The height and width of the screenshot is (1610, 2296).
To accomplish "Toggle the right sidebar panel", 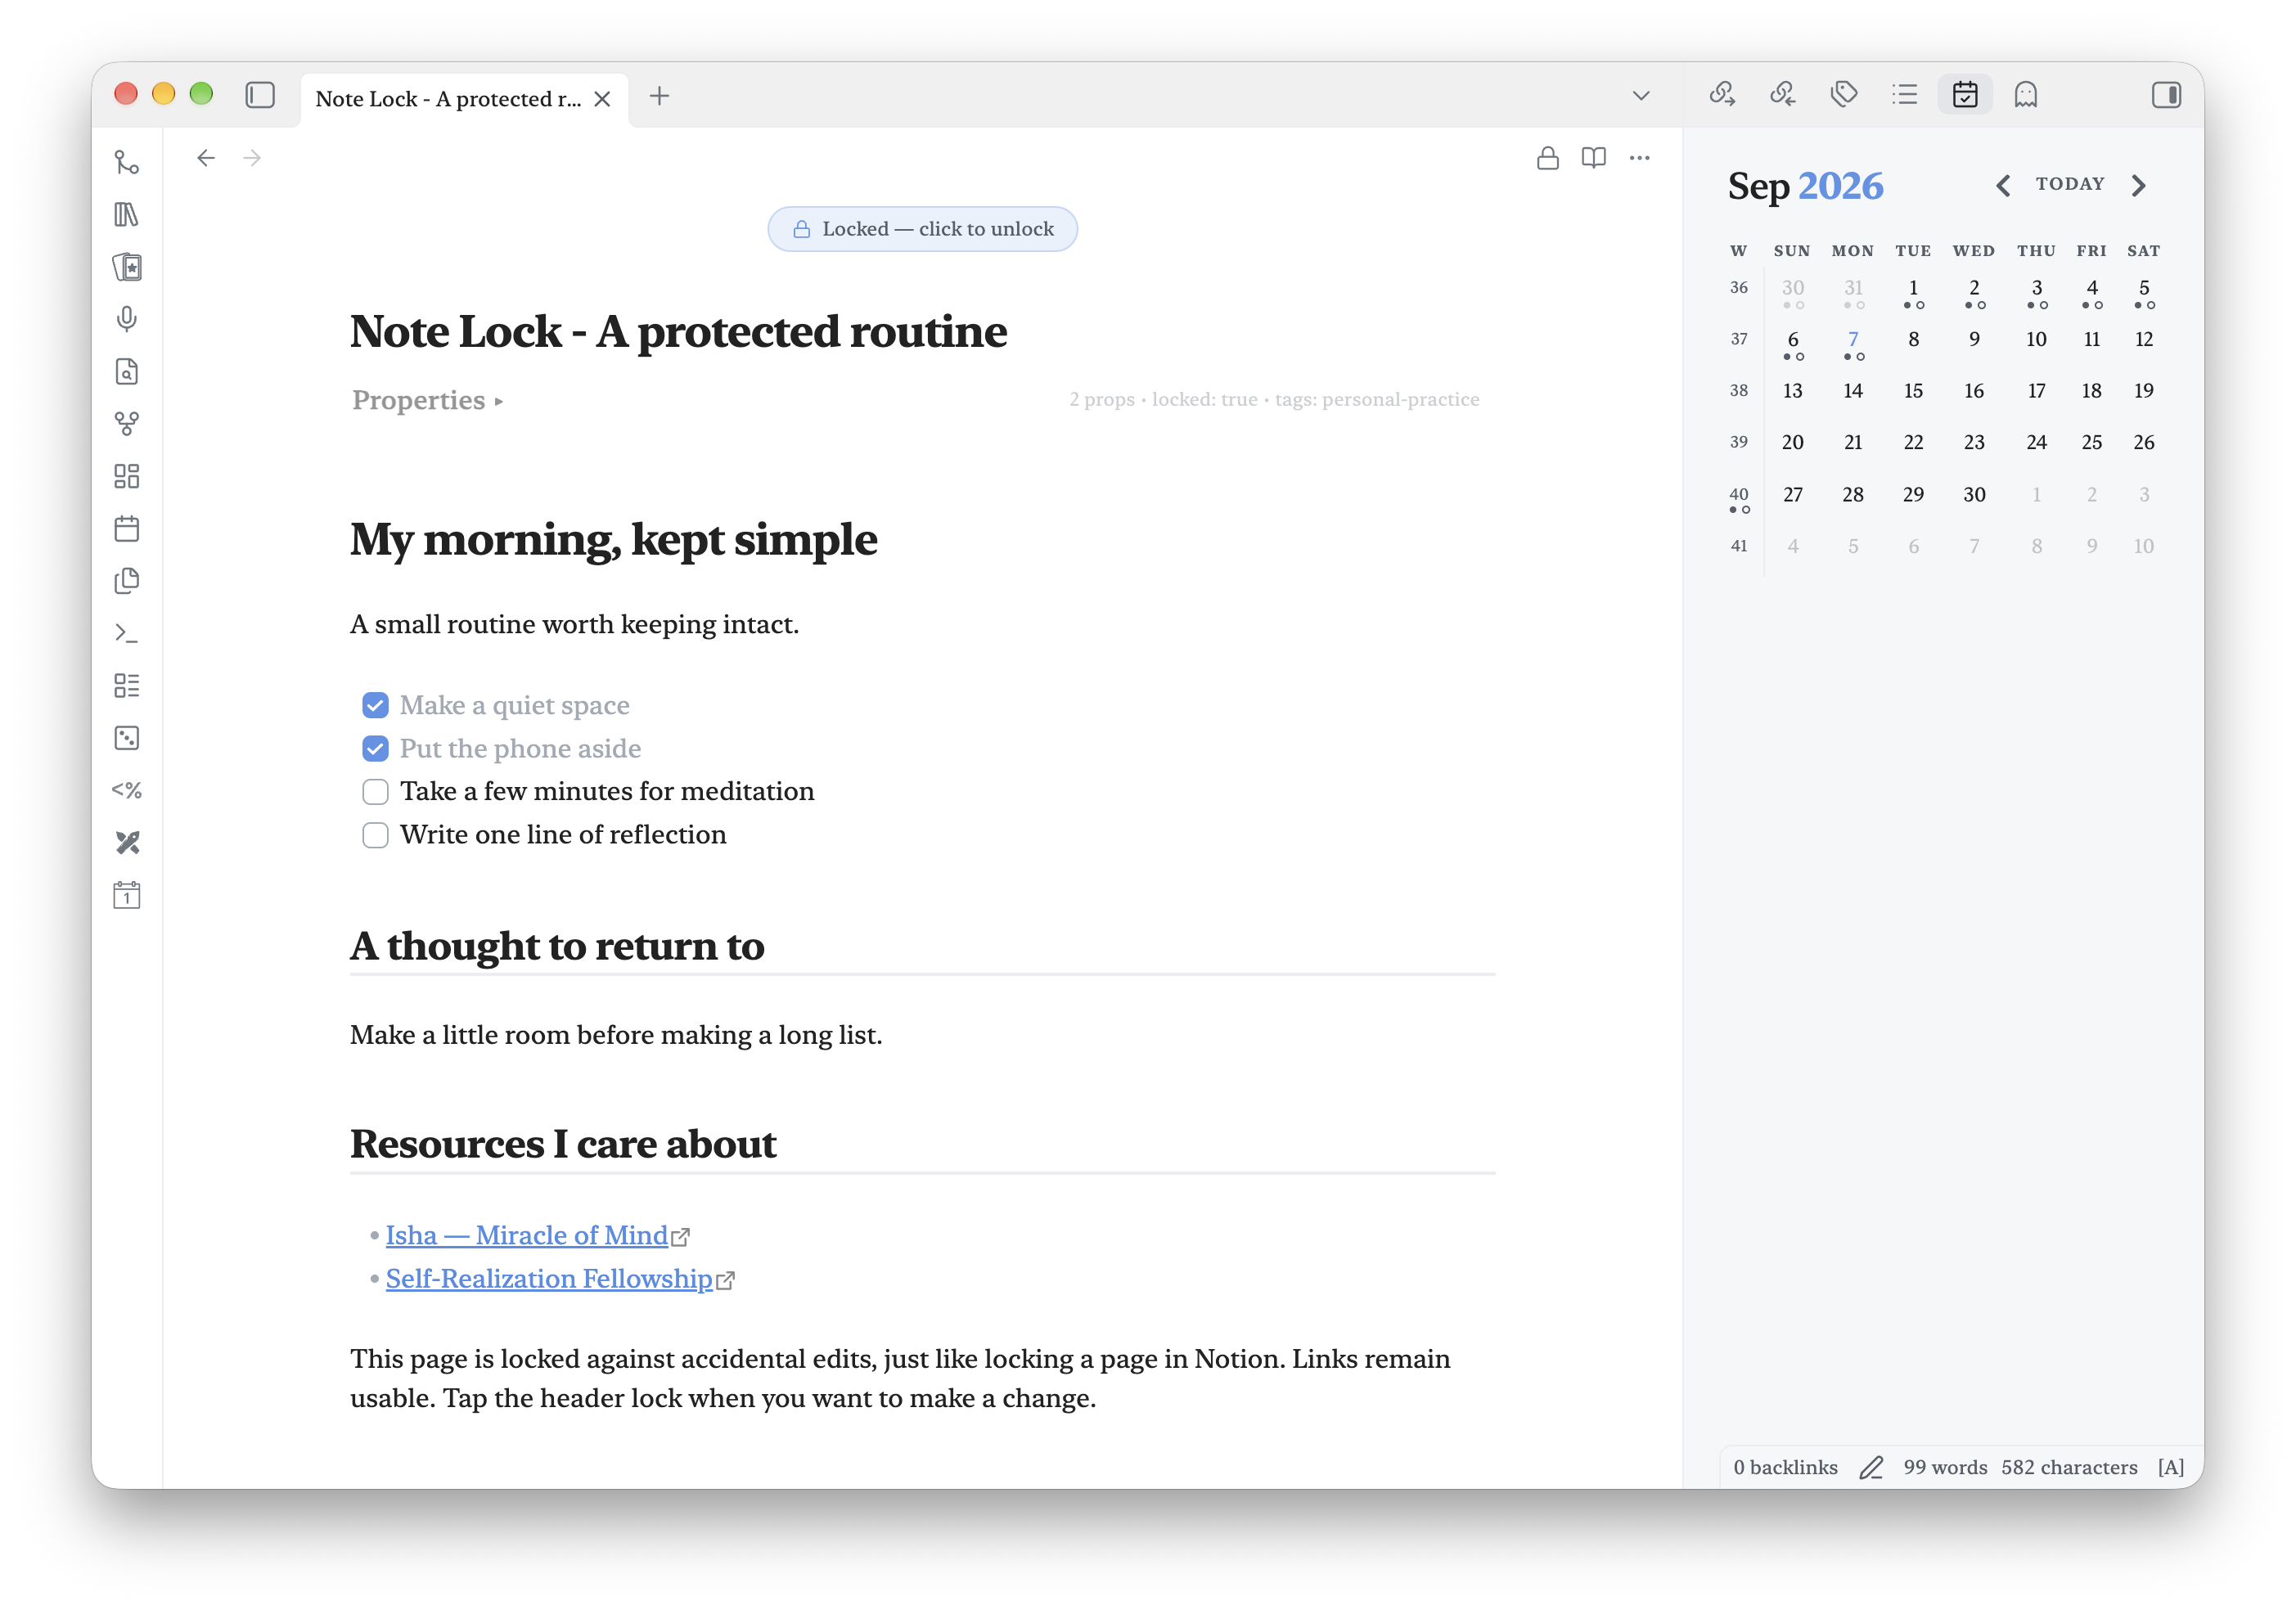I will [2166, 95].
